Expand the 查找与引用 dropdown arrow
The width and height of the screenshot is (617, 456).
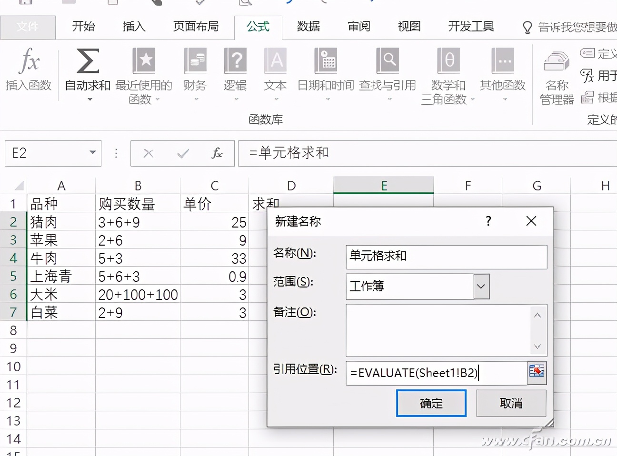389,99
